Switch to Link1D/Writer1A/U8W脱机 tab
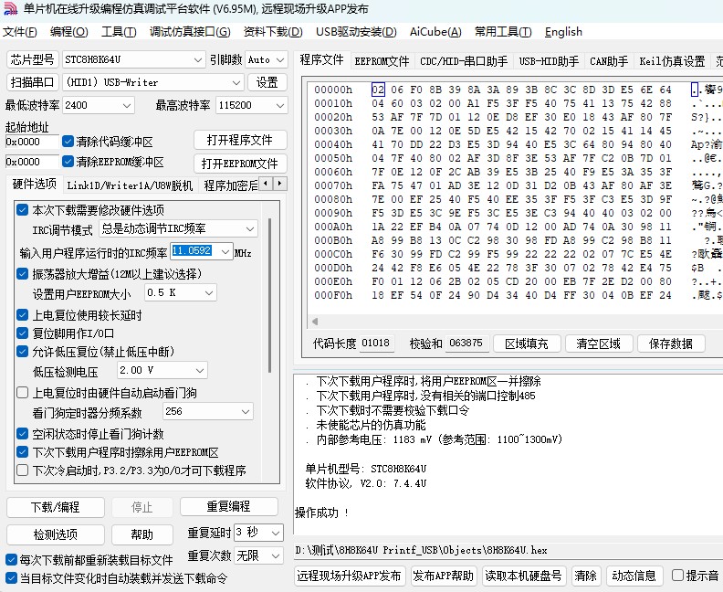Image resolution: width=723 pixels, height=592 pixels. [x=130, y=185]
